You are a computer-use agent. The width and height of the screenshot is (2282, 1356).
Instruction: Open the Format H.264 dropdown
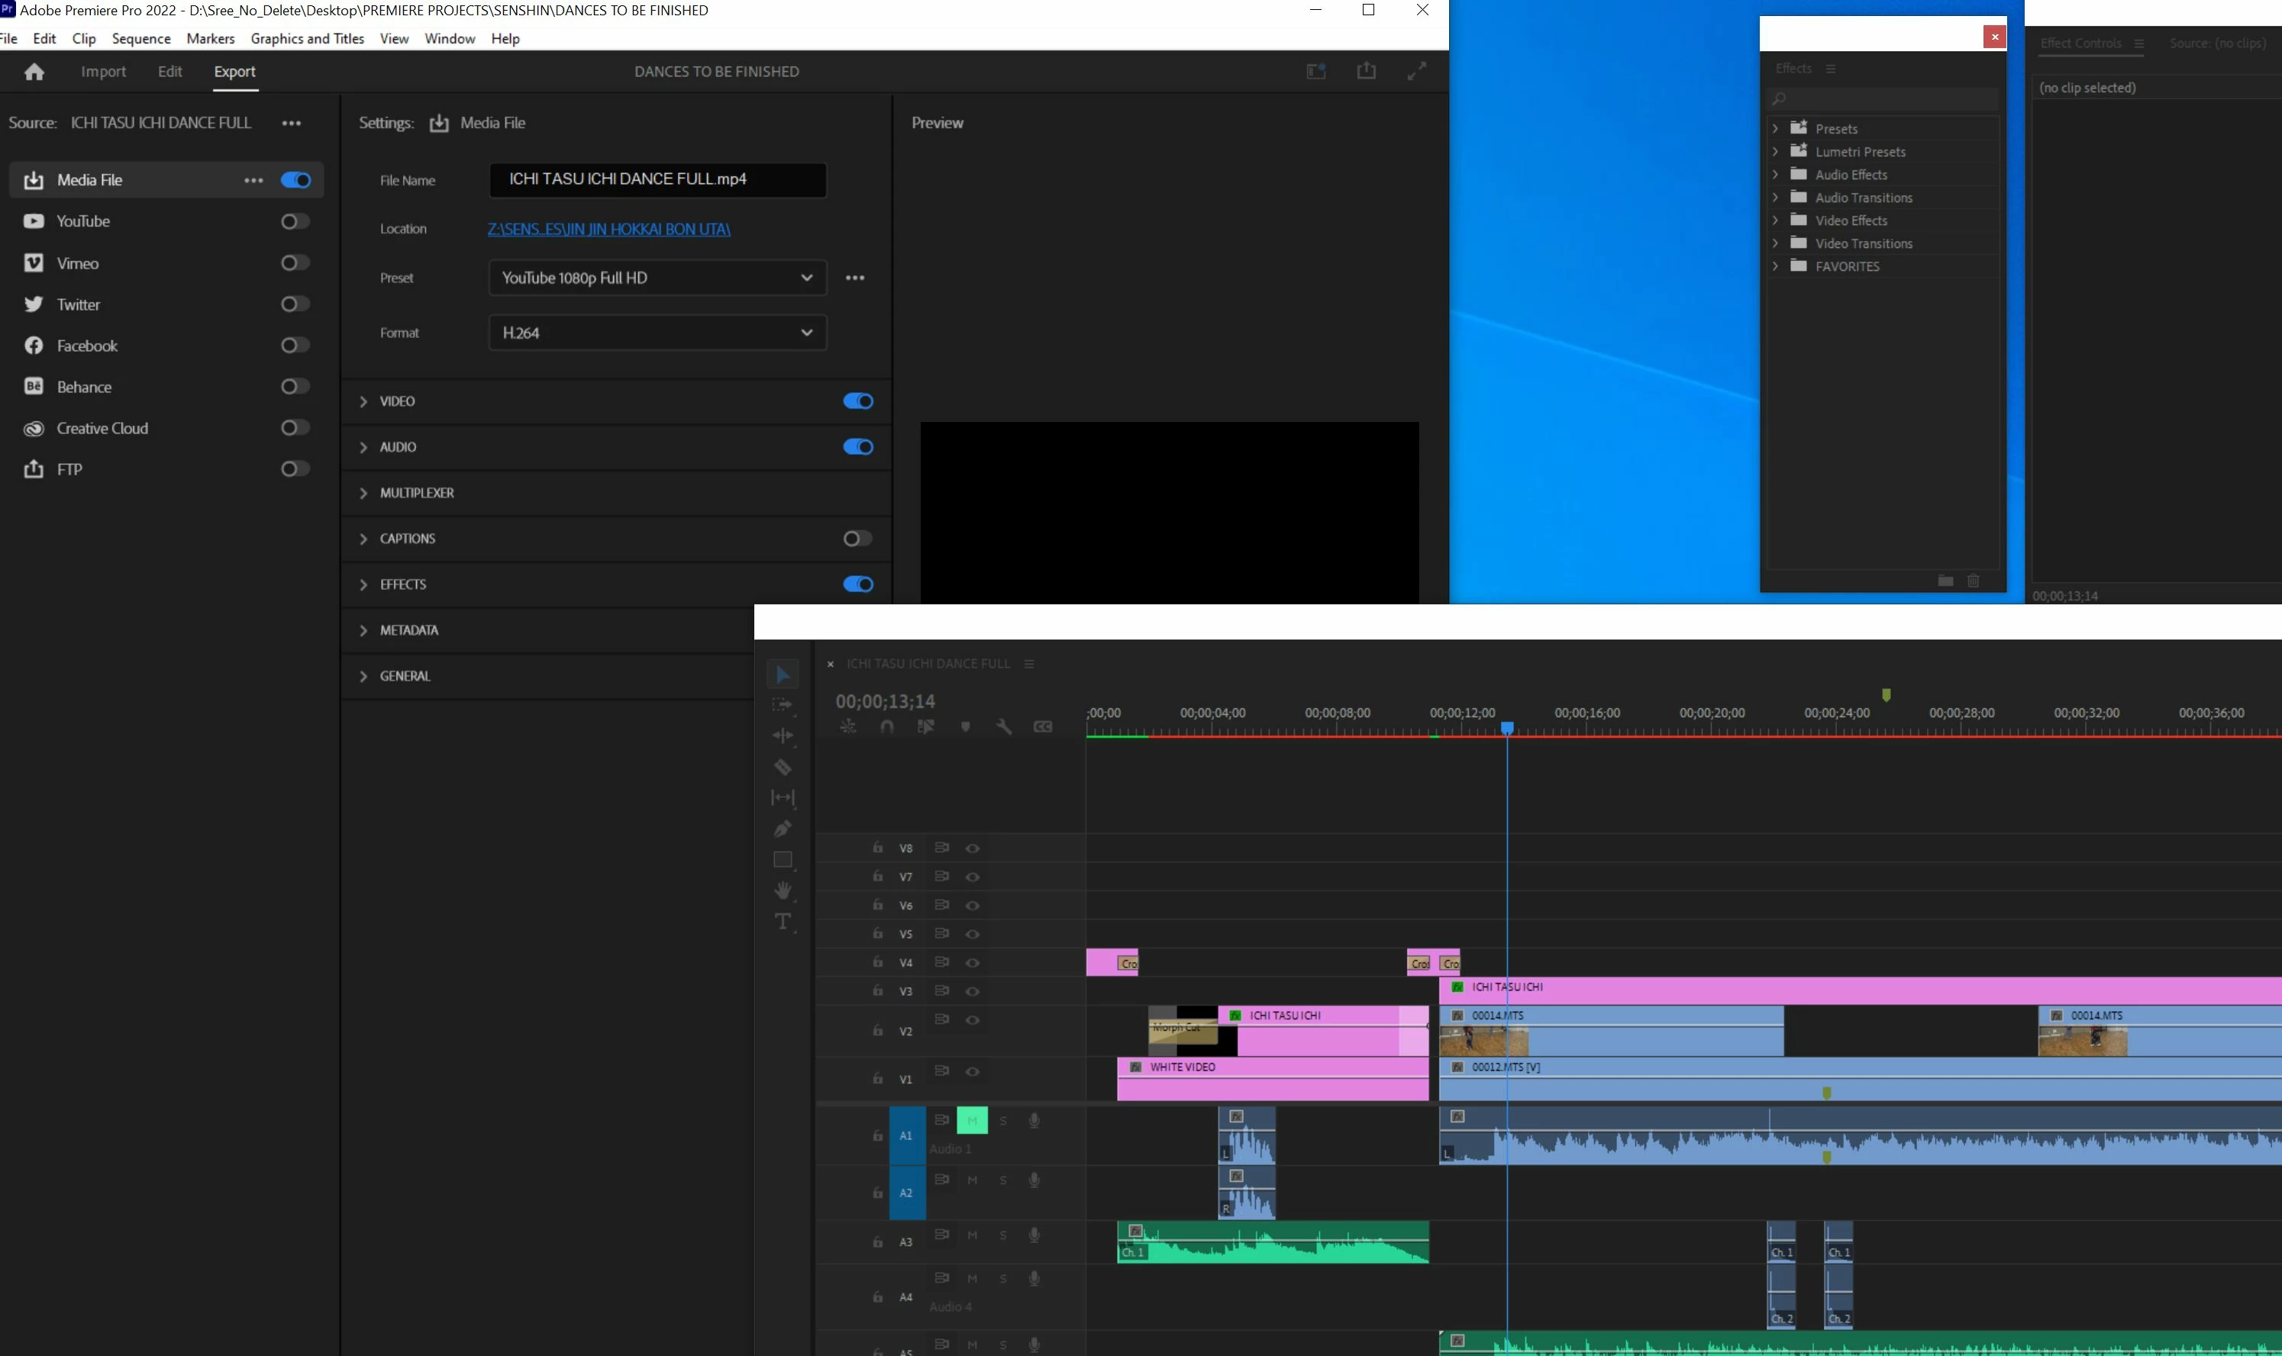click(x=657, y=333)
